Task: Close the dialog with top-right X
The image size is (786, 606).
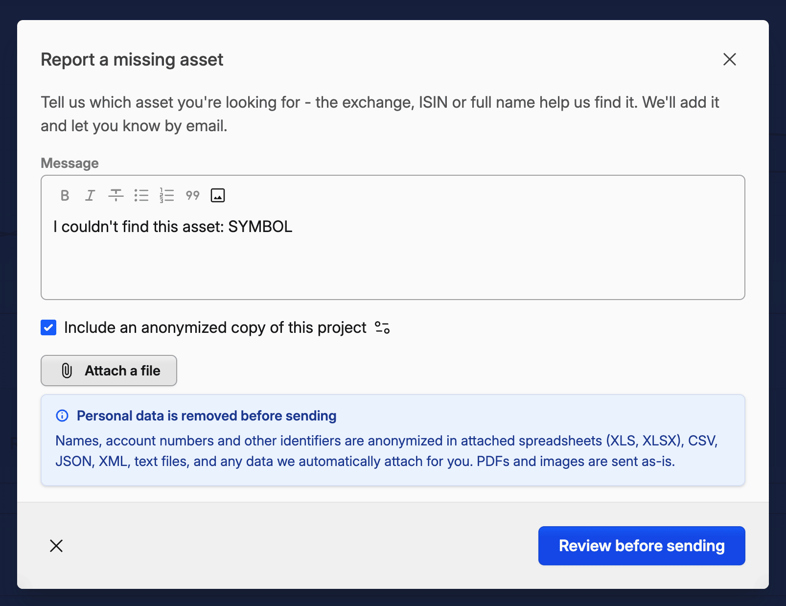Action: point(730,59)
